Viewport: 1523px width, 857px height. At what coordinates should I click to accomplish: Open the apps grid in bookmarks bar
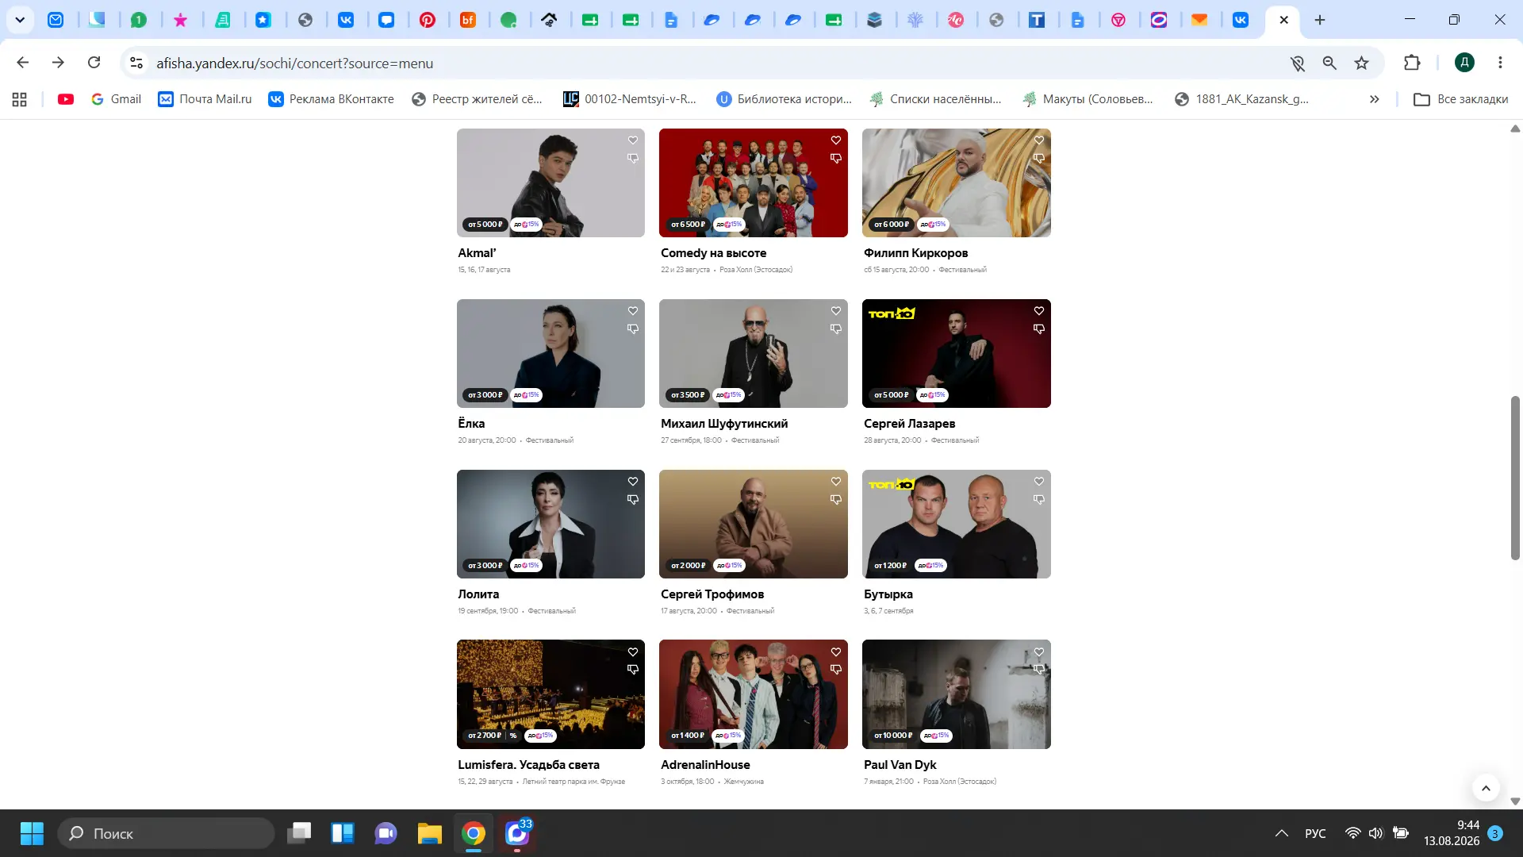(20, 99)
